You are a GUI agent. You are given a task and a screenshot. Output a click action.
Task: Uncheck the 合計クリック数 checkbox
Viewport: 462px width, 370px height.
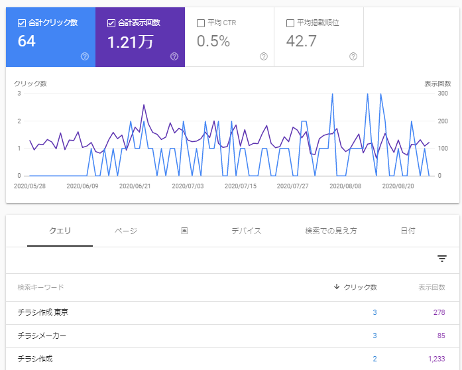(x=22, y=23)
